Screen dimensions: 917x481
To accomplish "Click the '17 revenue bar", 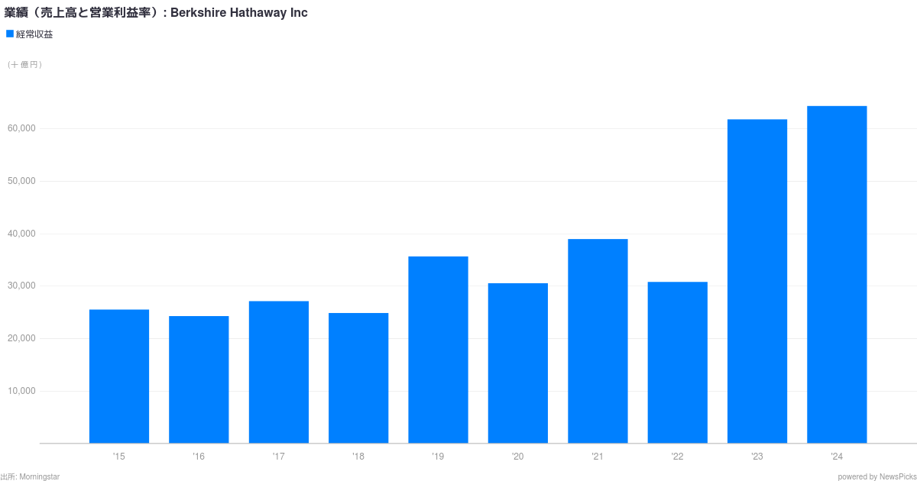I will [x=279, y=372].
